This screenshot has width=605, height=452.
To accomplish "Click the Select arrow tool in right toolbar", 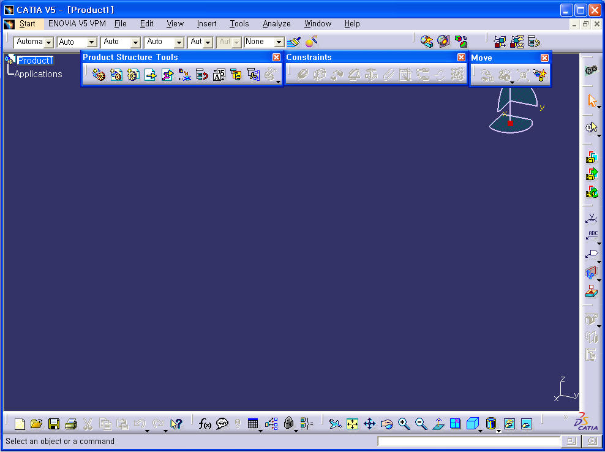I will click(x=592, y=100).
